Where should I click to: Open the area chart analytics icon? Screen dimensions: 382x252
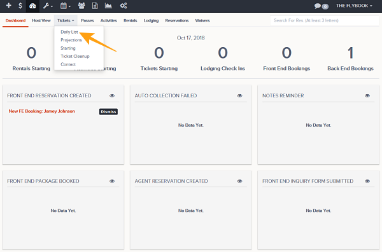click(x=108, y=6)
